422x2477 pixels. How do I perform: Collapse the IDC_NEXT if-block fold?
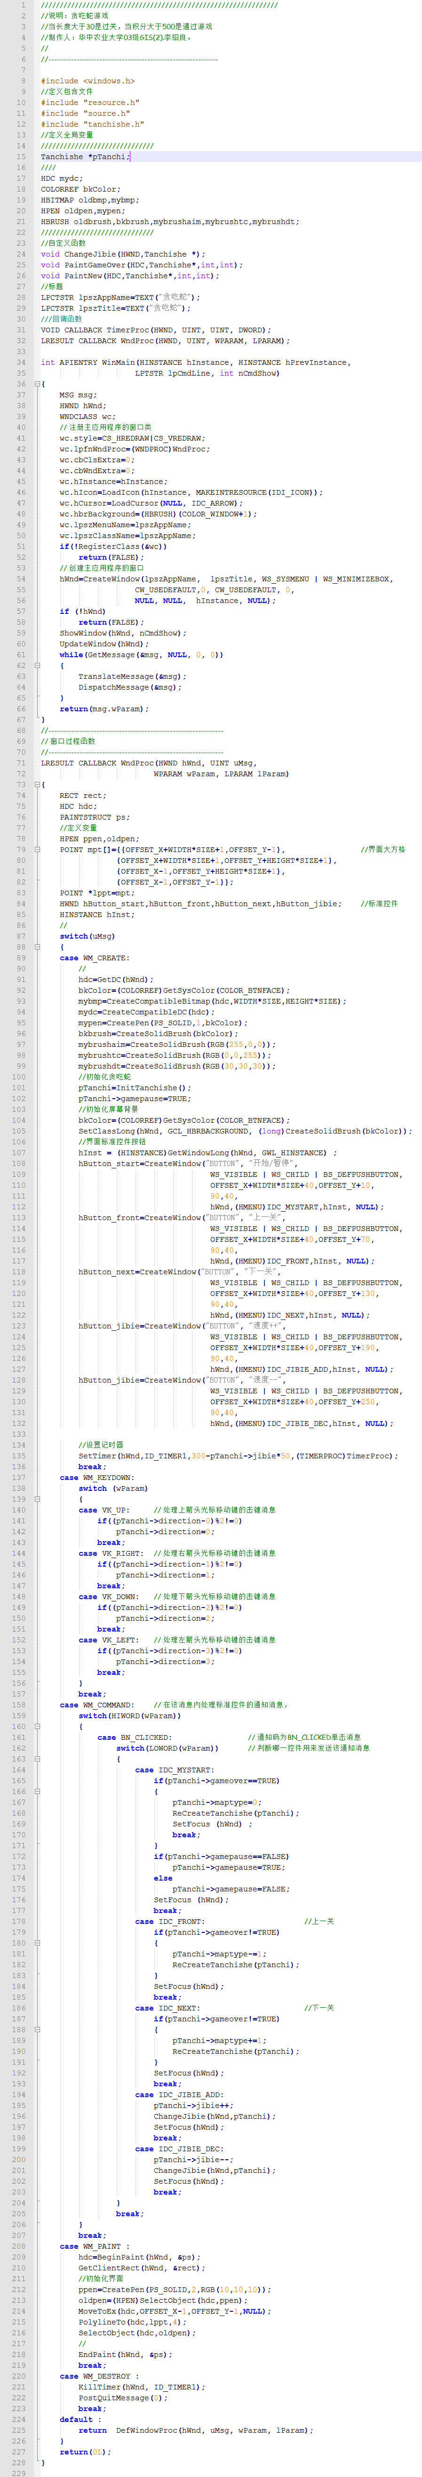point(37,2029)
